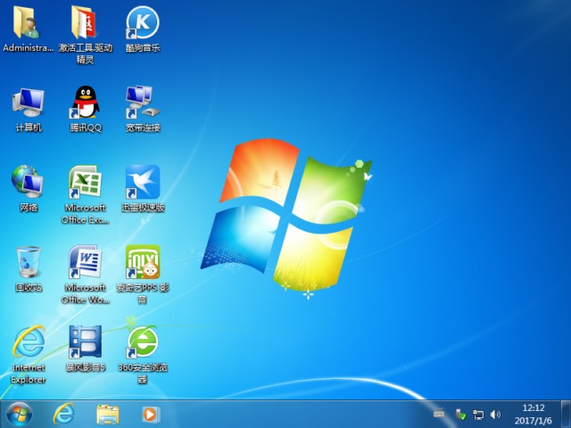This screenshot has width=571, height=428.
Task: Open the Windows Start menu
Action: 18,414
